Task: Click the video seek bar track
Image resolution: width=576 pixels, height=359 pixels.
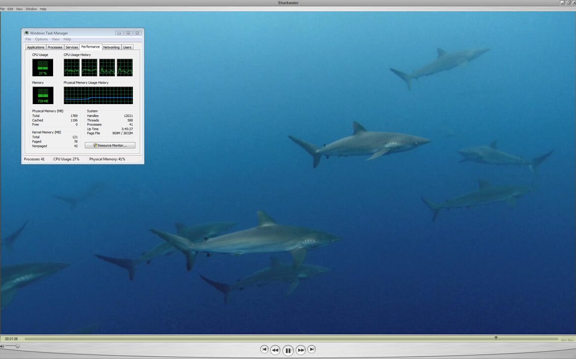Action: point(291,339)
